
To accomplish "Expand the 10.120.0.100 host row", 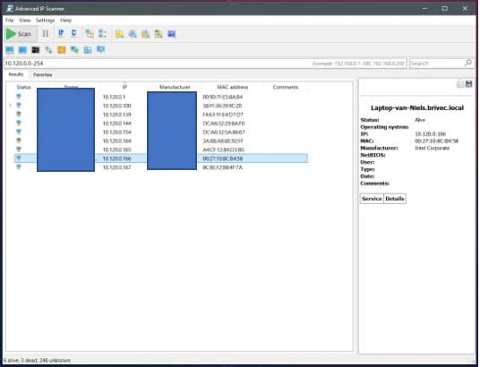I will 10,106.
